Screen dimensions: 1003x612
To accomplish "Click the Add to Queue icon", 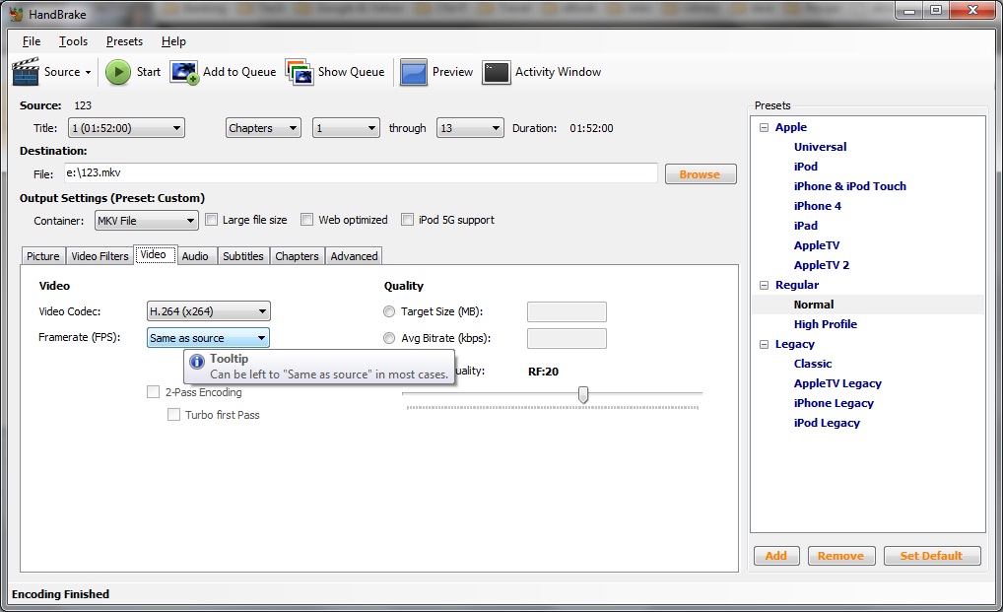I will pos(184,72).
